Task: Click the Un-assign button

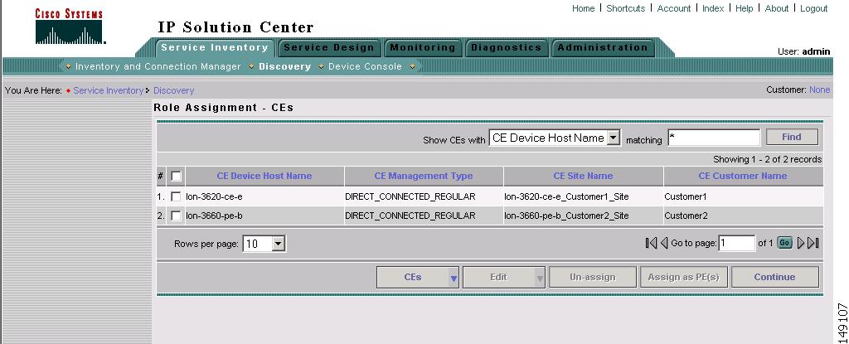Action: point(592,277)
